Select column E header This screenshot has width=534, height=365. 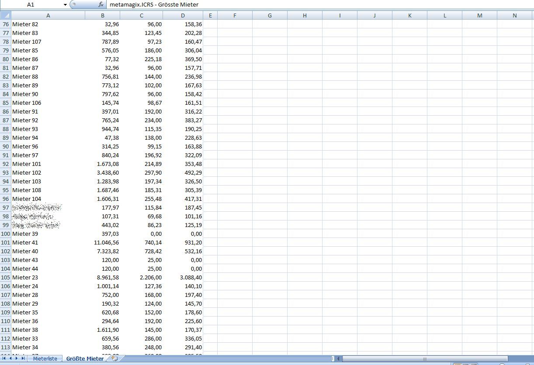[210, 15]
